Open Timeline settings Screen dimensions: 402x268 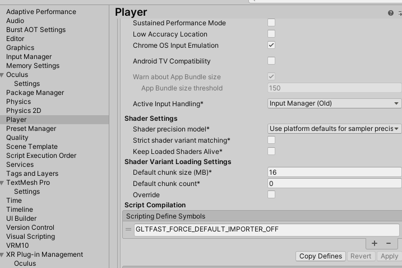coord(20,210)
